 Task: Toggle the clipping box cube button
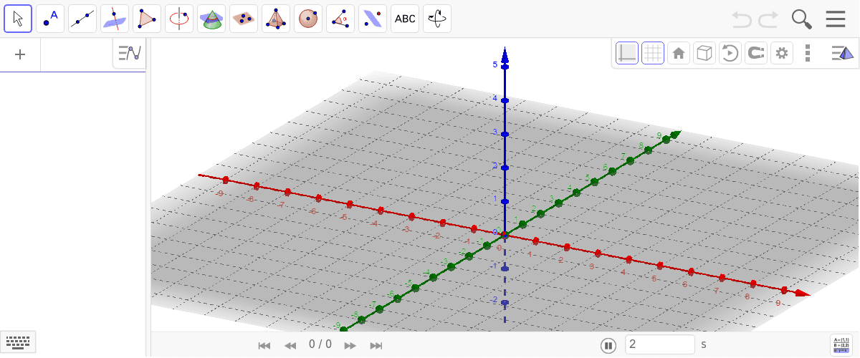point(704,53)
